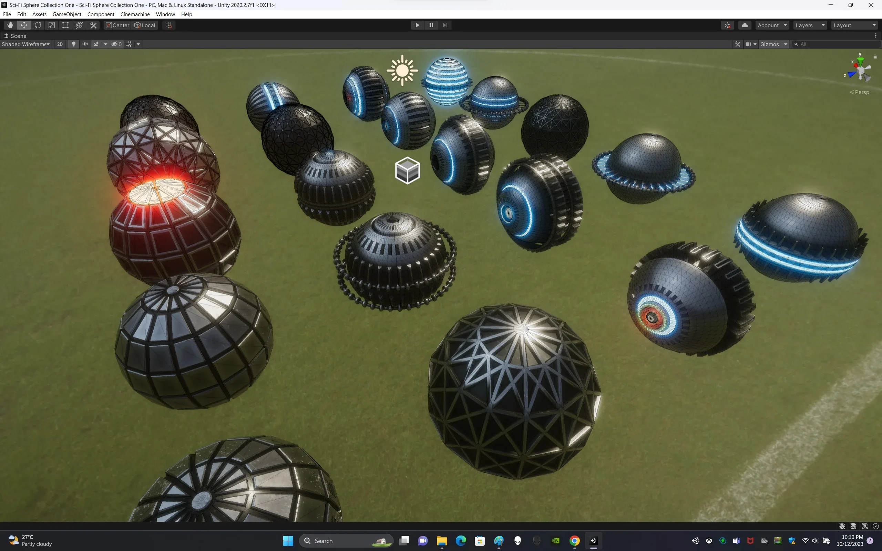
Task: Open the Cinemachine menu
Action: [135, 14]
